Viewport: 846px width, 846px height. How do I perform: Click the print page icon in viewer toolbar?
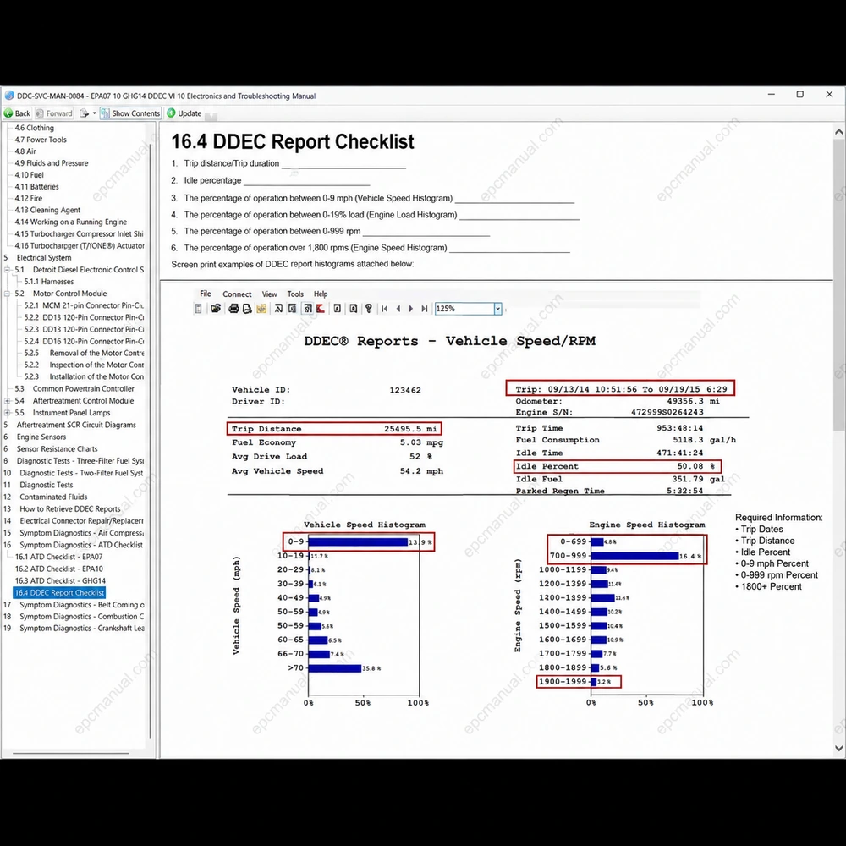click(x=84, y=113)
